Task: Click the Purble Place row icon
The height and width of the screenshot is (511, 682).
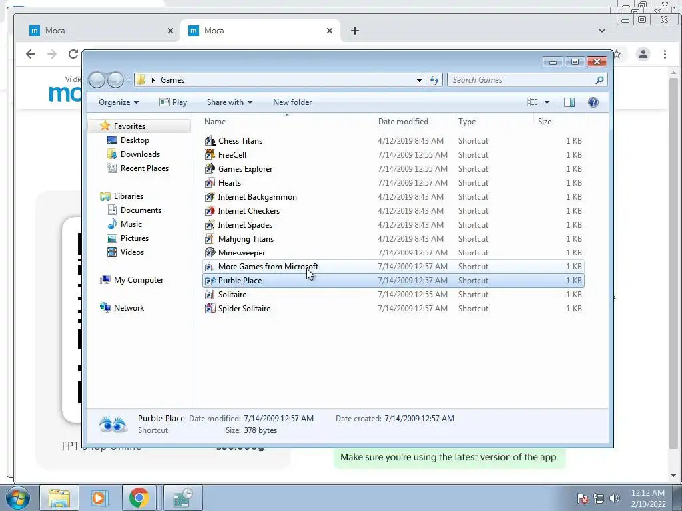Action: 210,281
